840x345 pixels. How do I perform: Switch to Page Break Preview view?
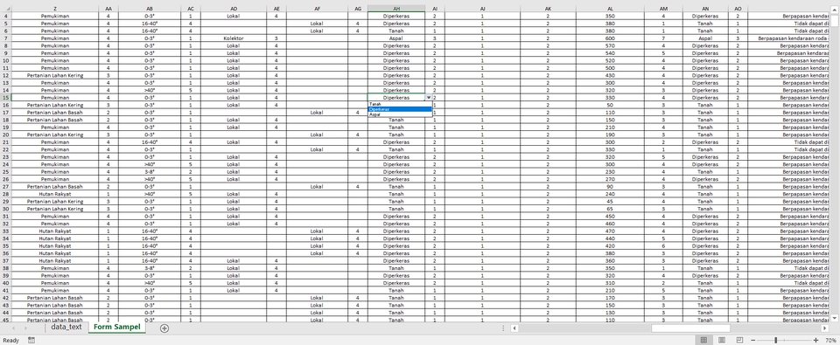[740, 340]
